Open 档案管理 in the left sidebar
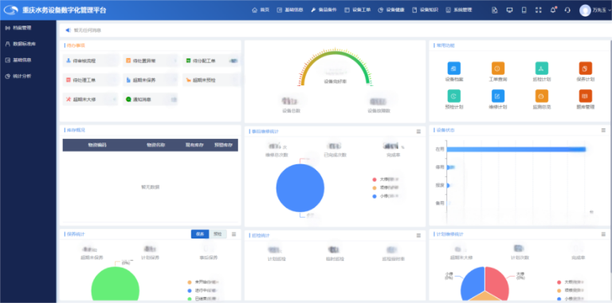 pyautogui.click(x=28, y=28)
